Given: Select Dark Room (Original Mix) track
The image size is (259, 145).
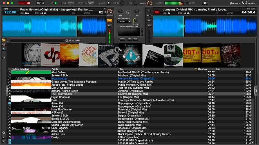Looking at the screenshot, I should point(131,122).
